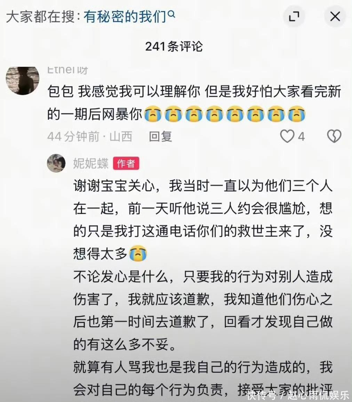Viewport: 352px width, 402px height.
Task: Open the first commenter's profile avatar
Action: point(23,80)
